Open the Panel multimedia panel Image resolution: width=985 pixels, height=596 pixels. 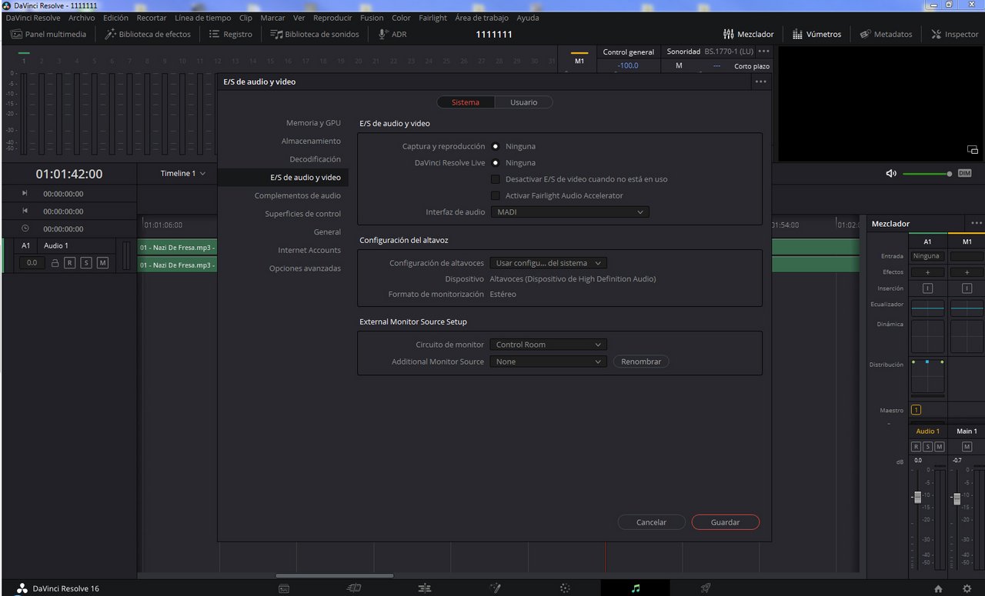pyautogui.click(x=48, y=34)
